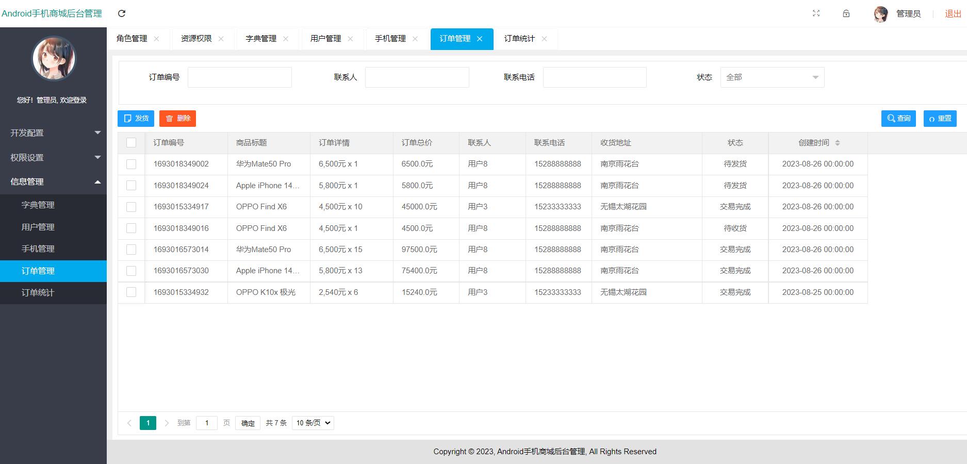Close the 资源权限 tab
The image size is (967, 464).
(221, 39)
